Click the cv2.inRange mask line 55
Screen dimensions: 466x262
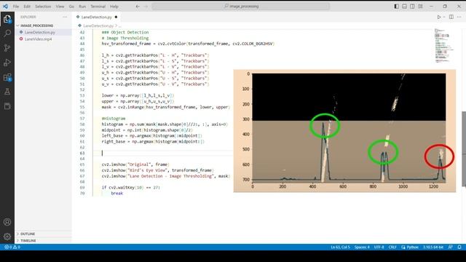click(x=166, y=107)
